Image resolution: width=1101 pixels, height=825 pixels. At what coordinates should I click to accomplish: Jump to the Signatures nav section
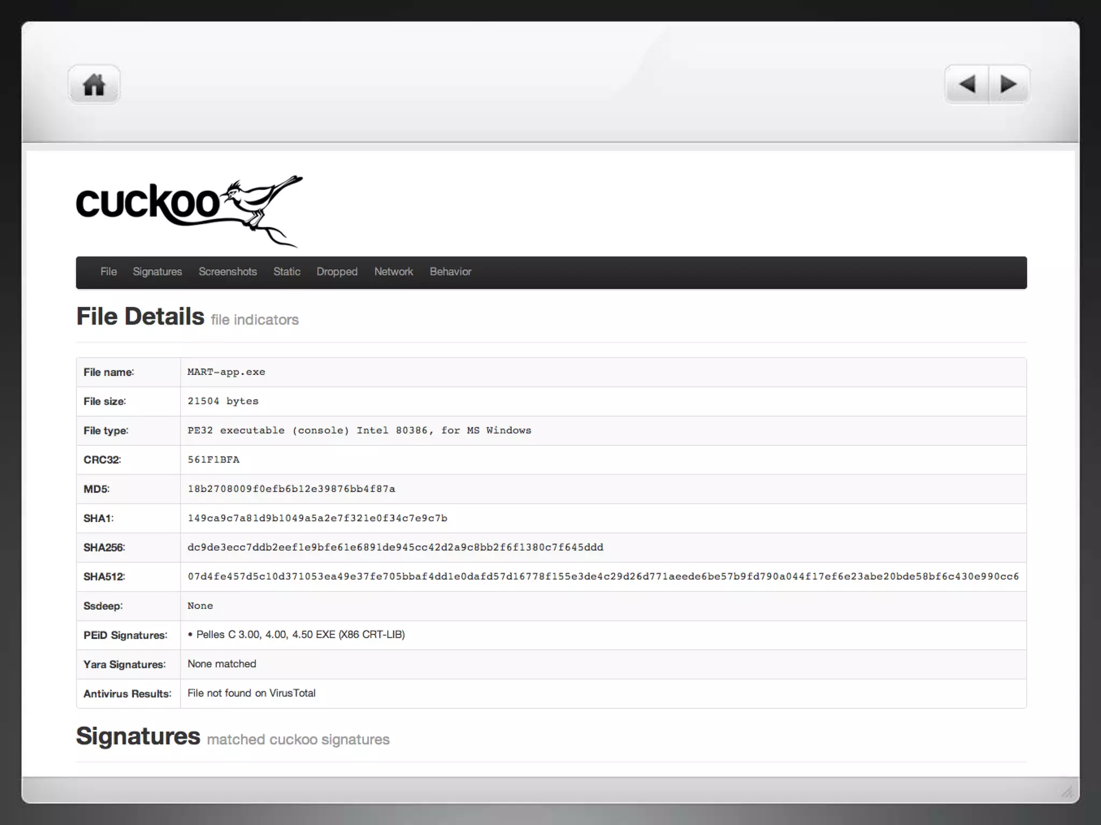click(157, 272)
